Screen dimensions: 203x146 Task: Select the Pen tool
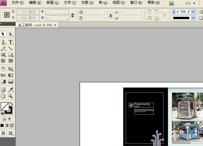pos(3,42)
